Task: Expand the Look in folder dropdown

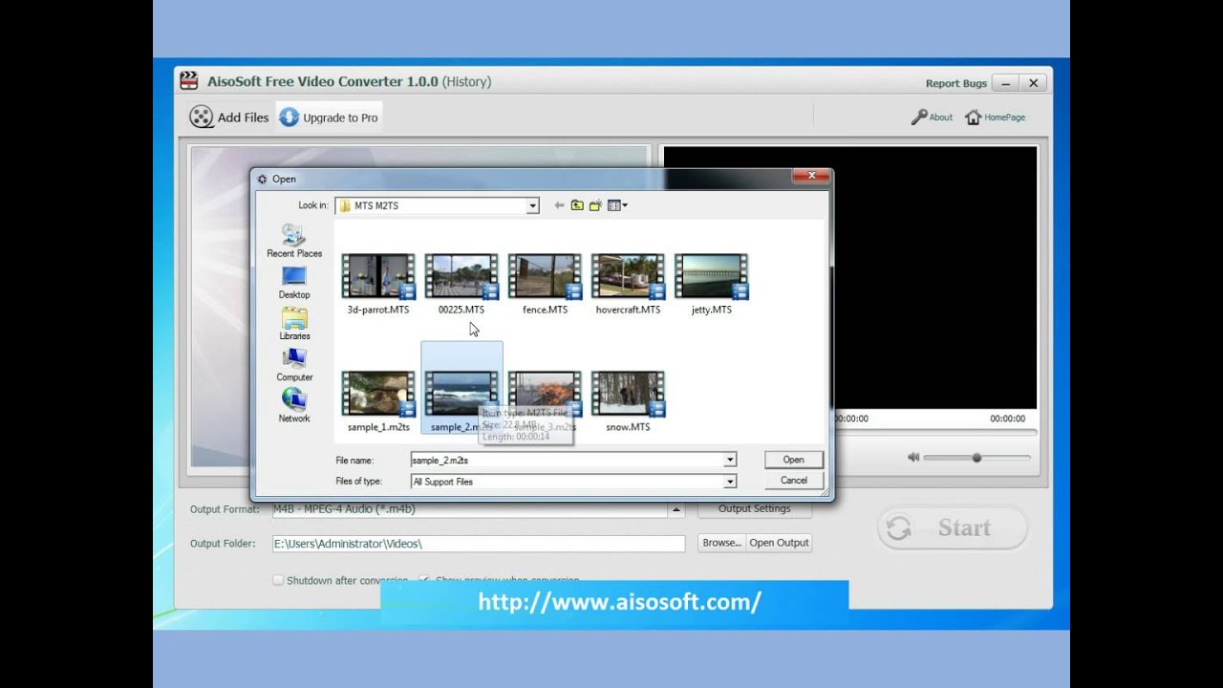Action: 532,205
